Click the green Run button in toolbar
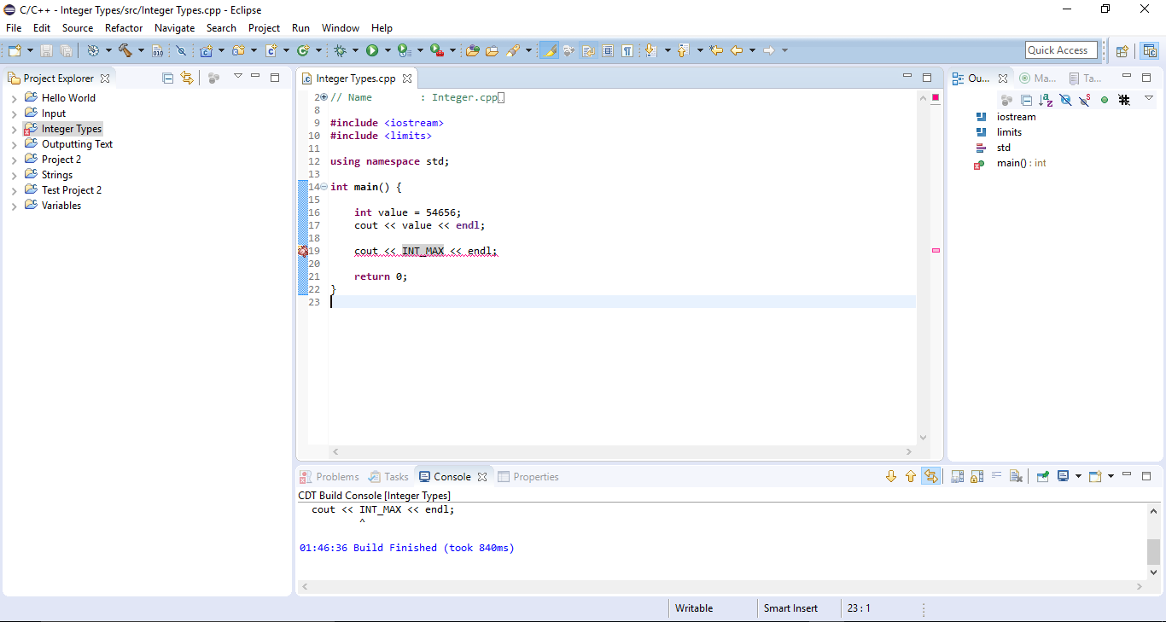Viewport: 1166px width, 622px height. (x=372, y=51)
